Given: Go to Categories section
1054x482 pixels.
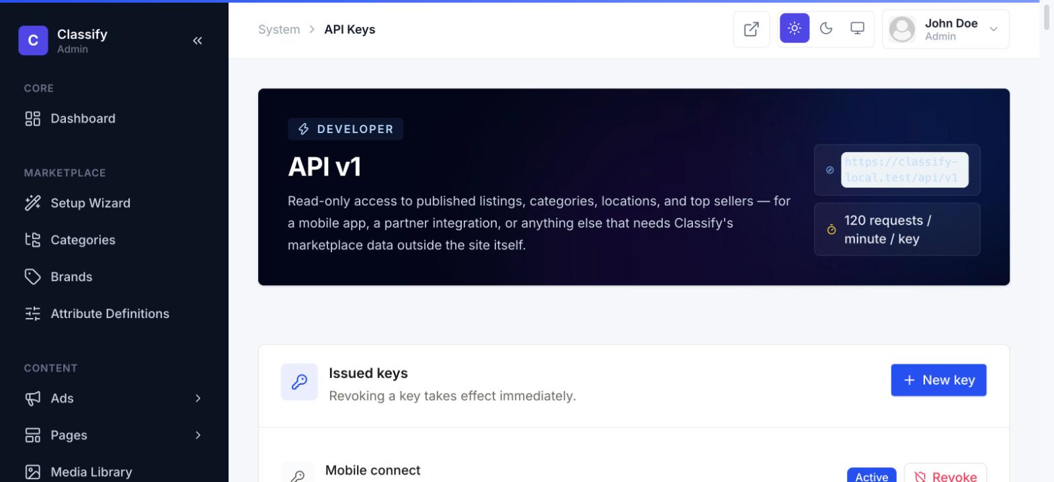Looking at the screenshot, I should pos(114,240).
